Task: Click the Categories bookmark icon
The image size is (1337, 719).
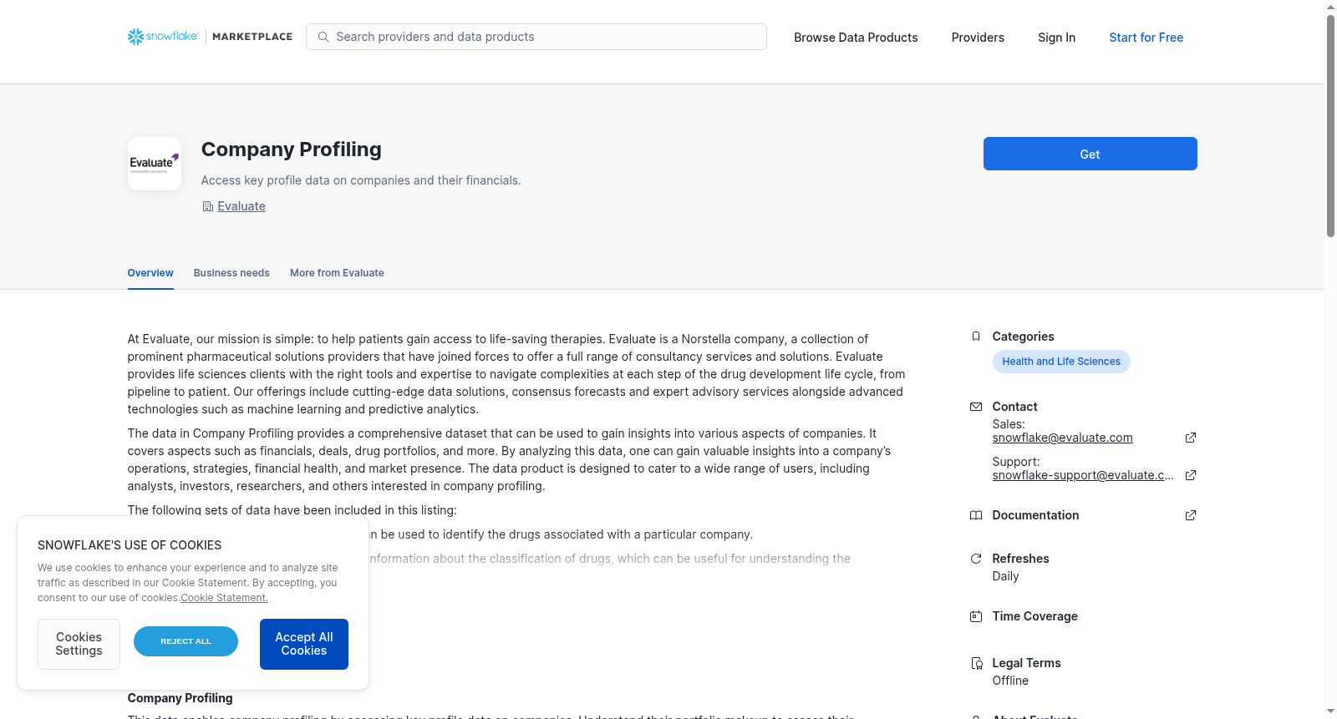Action: coord(976,337)
